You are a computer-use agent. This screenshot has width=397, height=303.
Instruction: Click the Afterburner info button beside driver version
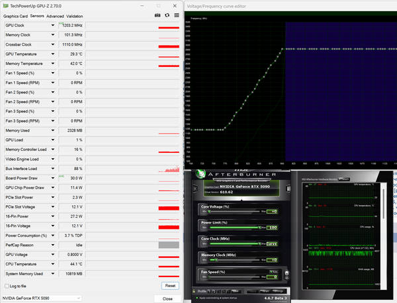pyautogui.click(x=288, y=189)
